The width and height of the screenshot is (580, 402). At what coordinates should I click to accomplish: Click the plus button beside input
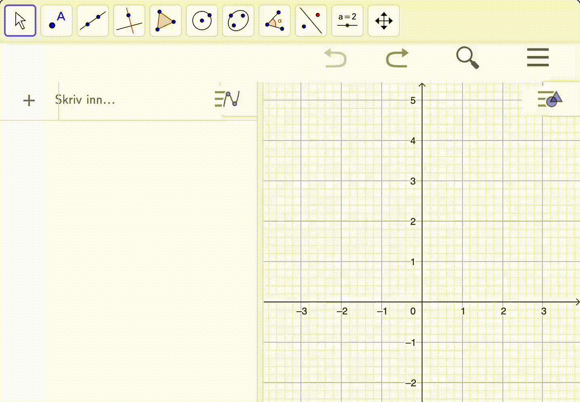point(29,100)
